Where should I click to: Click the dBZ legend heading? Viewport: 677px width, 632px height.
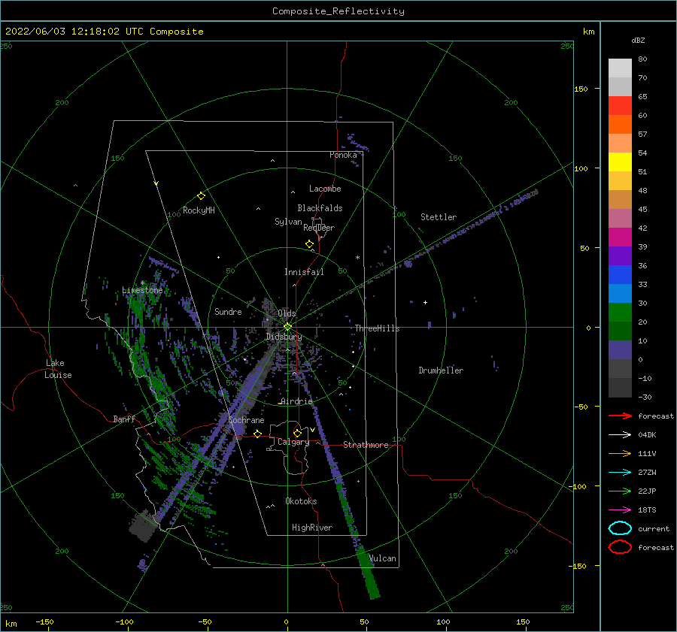click(638, 40)
